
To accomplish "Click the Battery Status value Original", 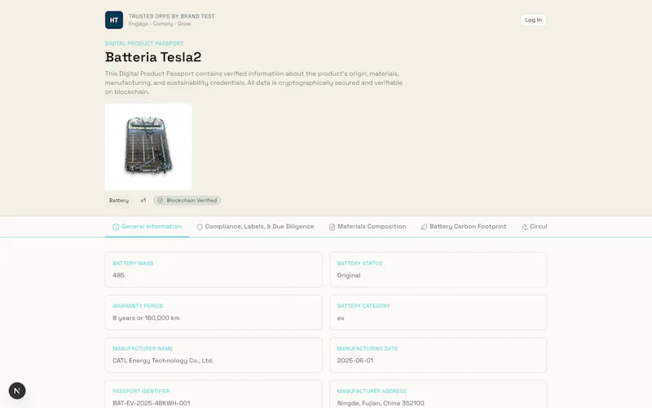I will coord(349,276).
